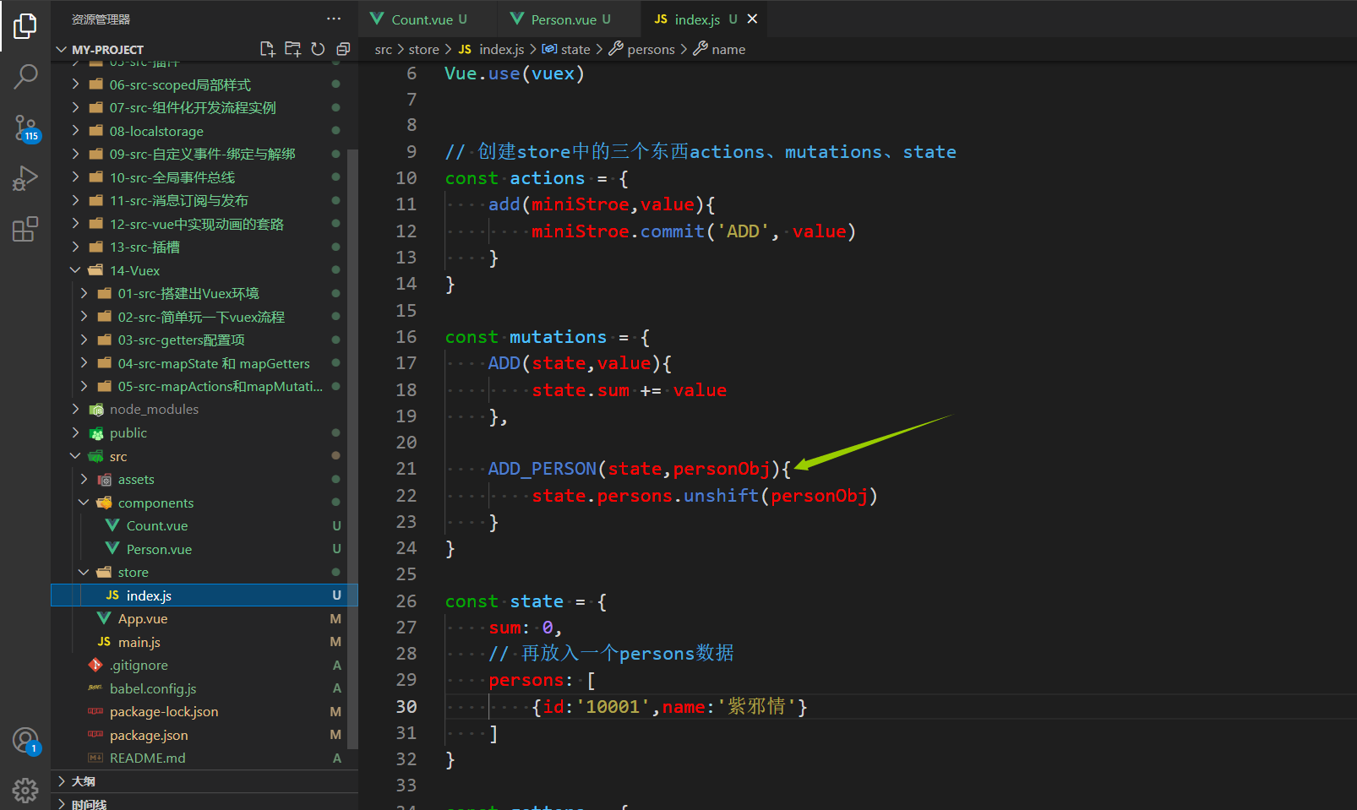This screenshot has height=810, width=1357.
Task: Open Source Control view with 115 badge
Action: coord(25,128)
